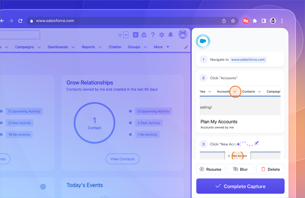This screenshot has height=198, width=305.
Task: Go back with the browser back arrow
Action: (x=2, y=21)
